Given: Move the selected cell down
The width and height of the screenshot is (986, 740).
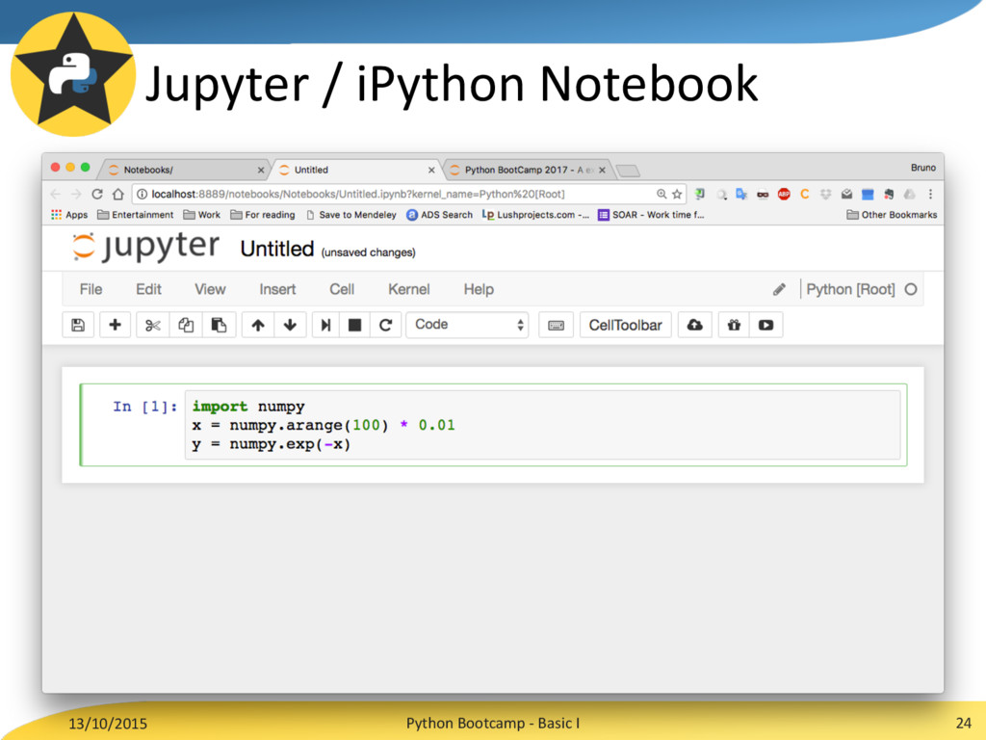Looking at the screenshot, I should [290, 325].
